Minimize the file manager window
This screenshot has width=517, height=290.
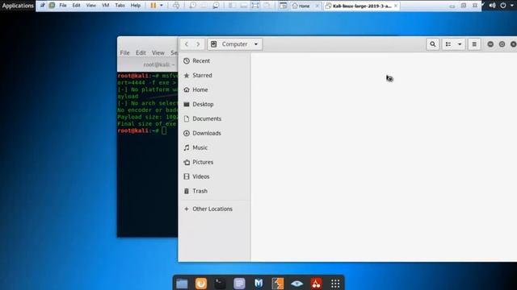(490, 44)
